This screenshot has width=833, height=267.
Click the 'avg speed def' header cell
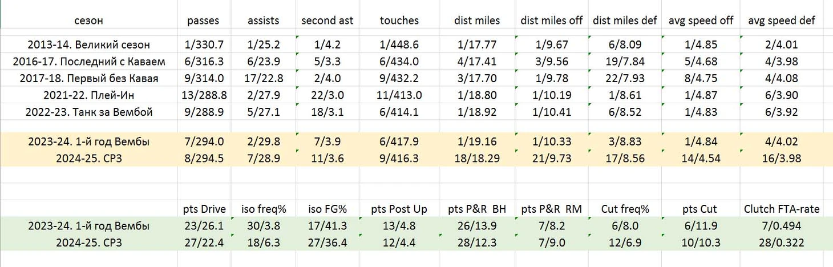pyautogui.click(x=782, y=20)
